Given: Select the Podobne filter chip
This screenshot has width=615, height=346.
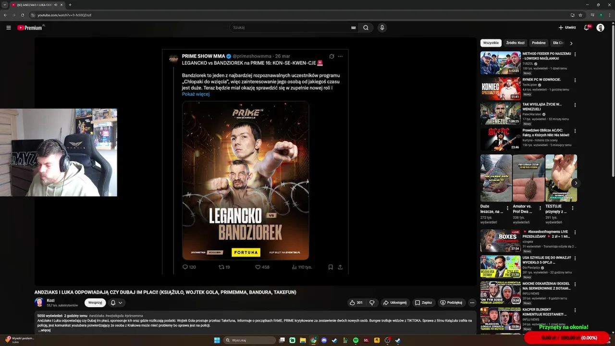Looking at the screenshot, I should coord(539,43).
